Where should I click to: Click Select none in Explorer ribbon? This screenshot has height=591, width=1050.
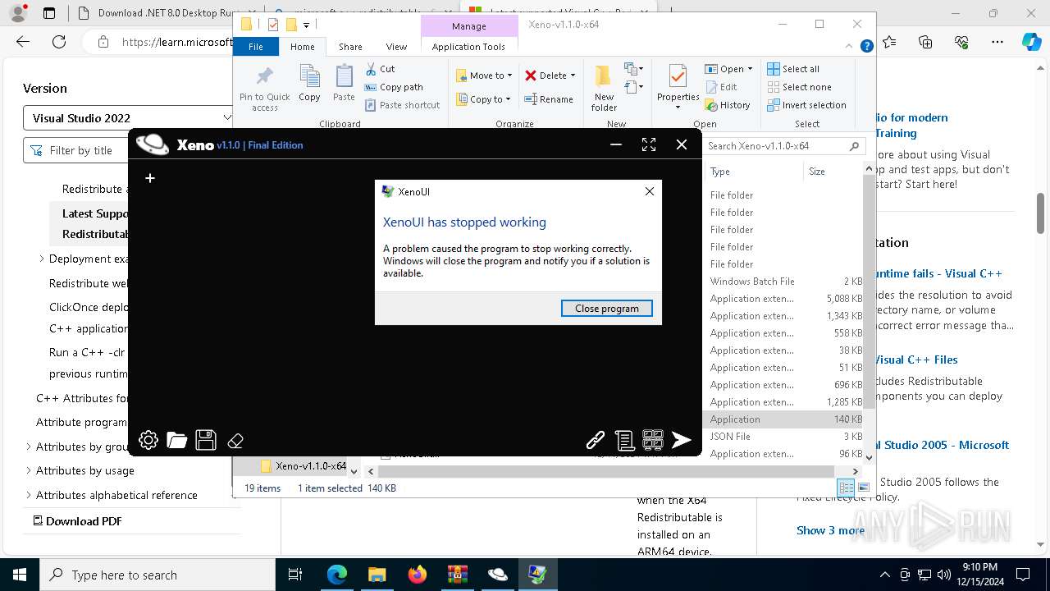click(x=799, y=87)
